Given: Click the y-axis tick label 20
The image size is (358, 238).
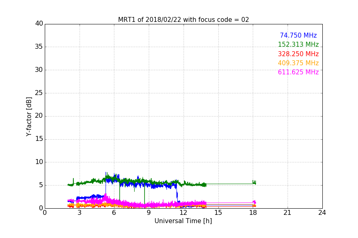Looking at the screenshot, I should pyautogui.click(x=39, y=116).
